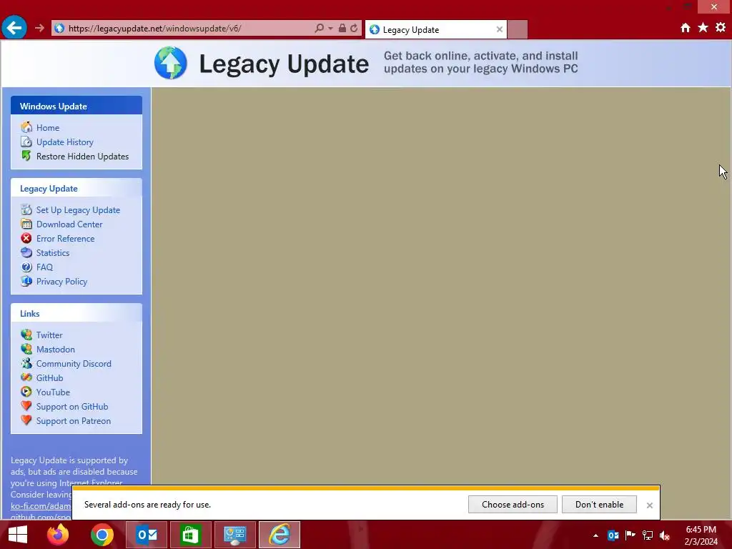Viewport: 732px width, 549px height.
Task: Open Update History link
Action: click(65, 142)
